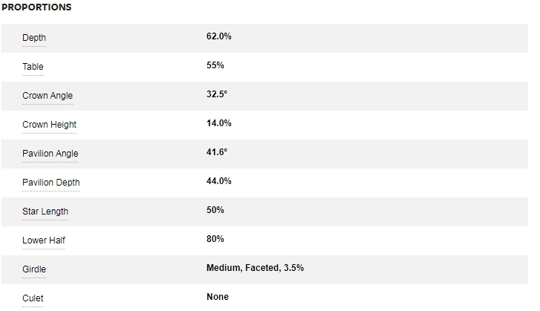Select the Girdle term label

34,269
